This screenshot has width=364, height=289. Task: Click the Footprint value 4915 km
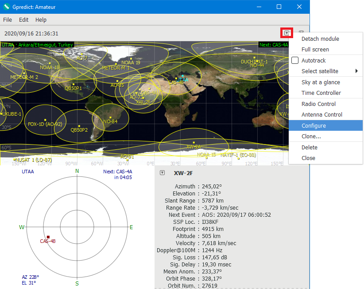(x=213, y=229)
